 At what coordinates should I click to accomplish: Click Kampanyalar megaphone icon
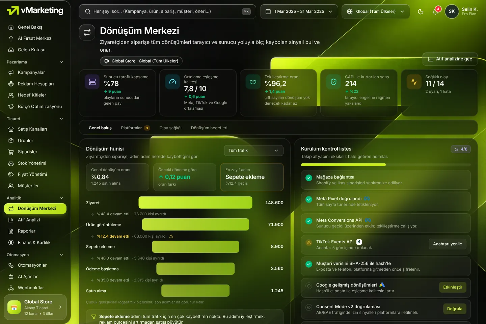click(11, 73)
